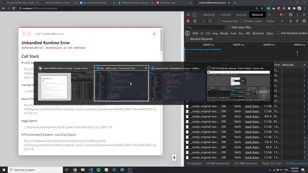Select the inspect element picker icon
Image resolution: width=308 pixels, height=173 pixels.
click(x=188, y=15)
